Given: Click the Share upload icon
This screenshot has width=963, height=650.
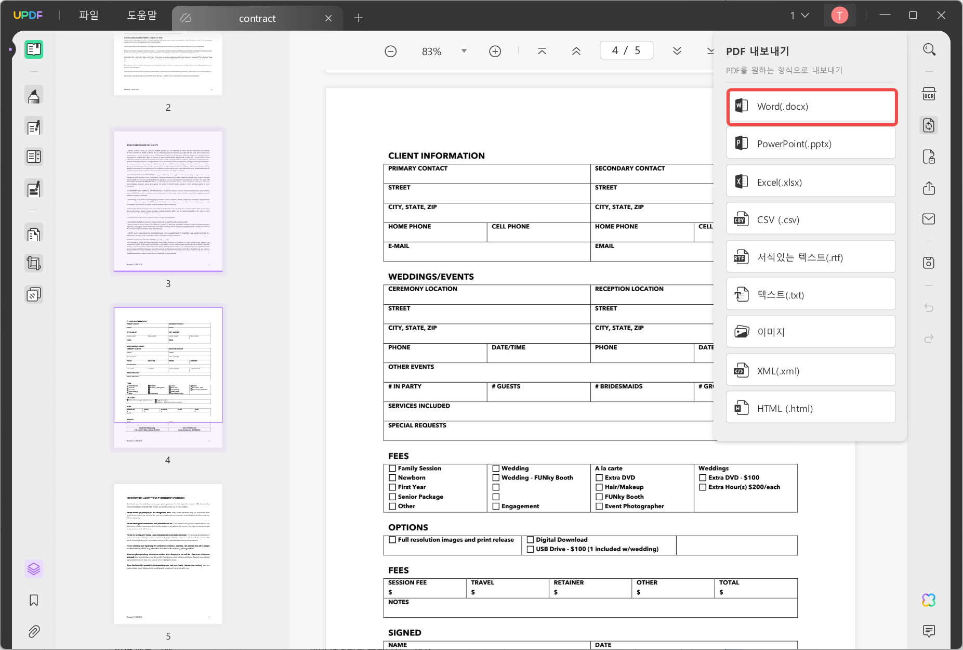Looking at the screenshot, I should click(929, 188).
